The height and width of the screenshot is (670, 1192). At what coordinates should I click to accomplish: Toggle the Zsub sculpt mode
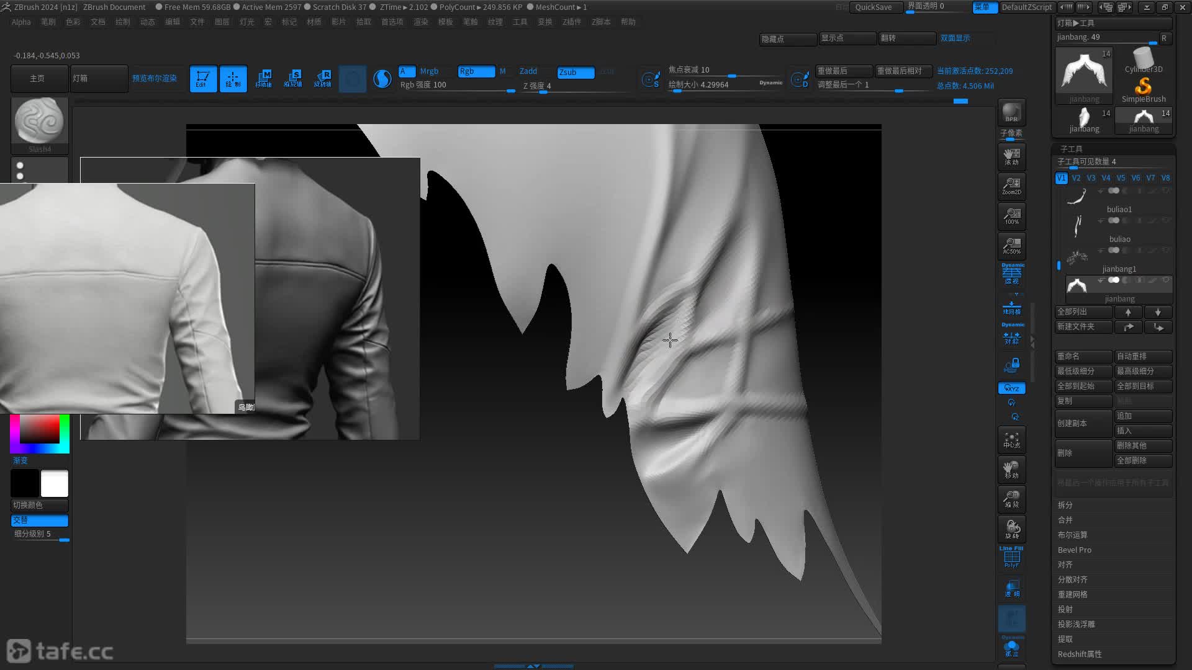[x=576, y=72]
